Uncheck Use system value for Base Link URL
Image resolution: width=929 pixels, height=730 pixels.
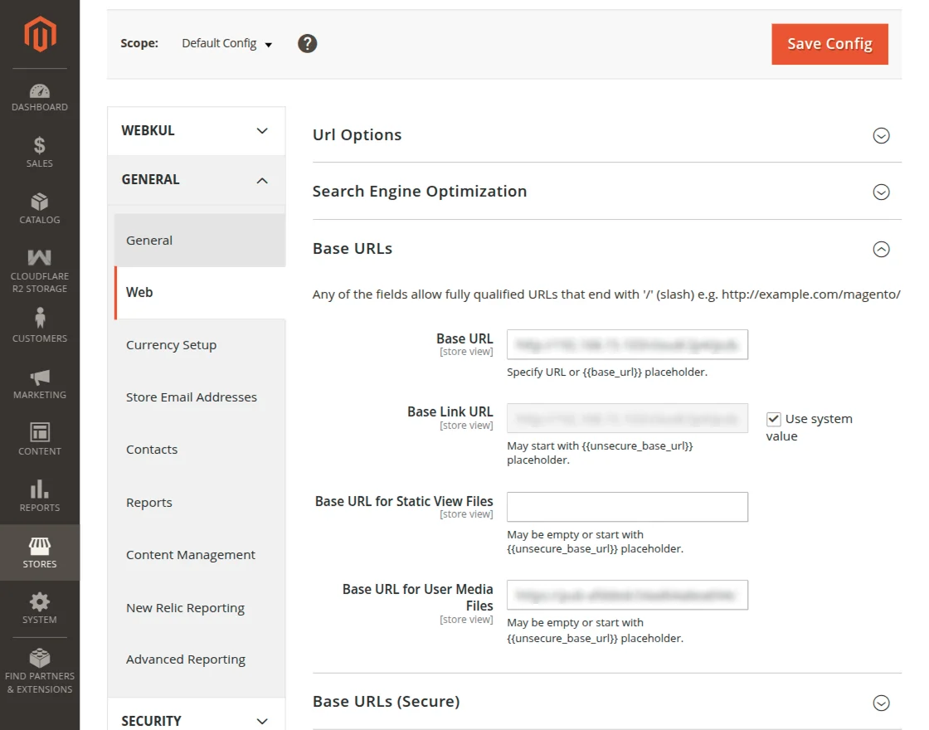click(x=774, y=419)
